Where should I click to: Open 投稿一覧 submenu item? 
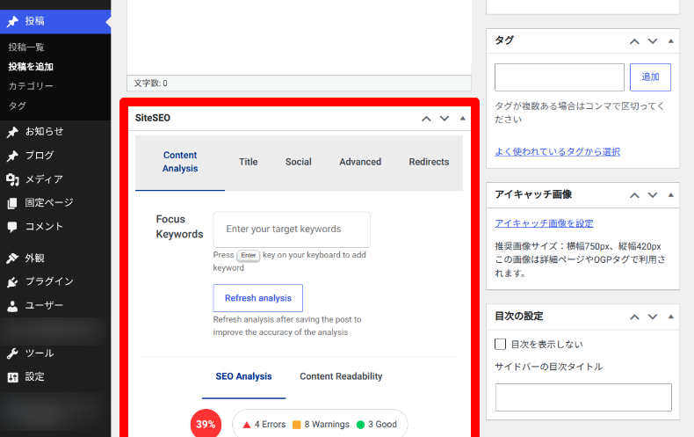26,47
